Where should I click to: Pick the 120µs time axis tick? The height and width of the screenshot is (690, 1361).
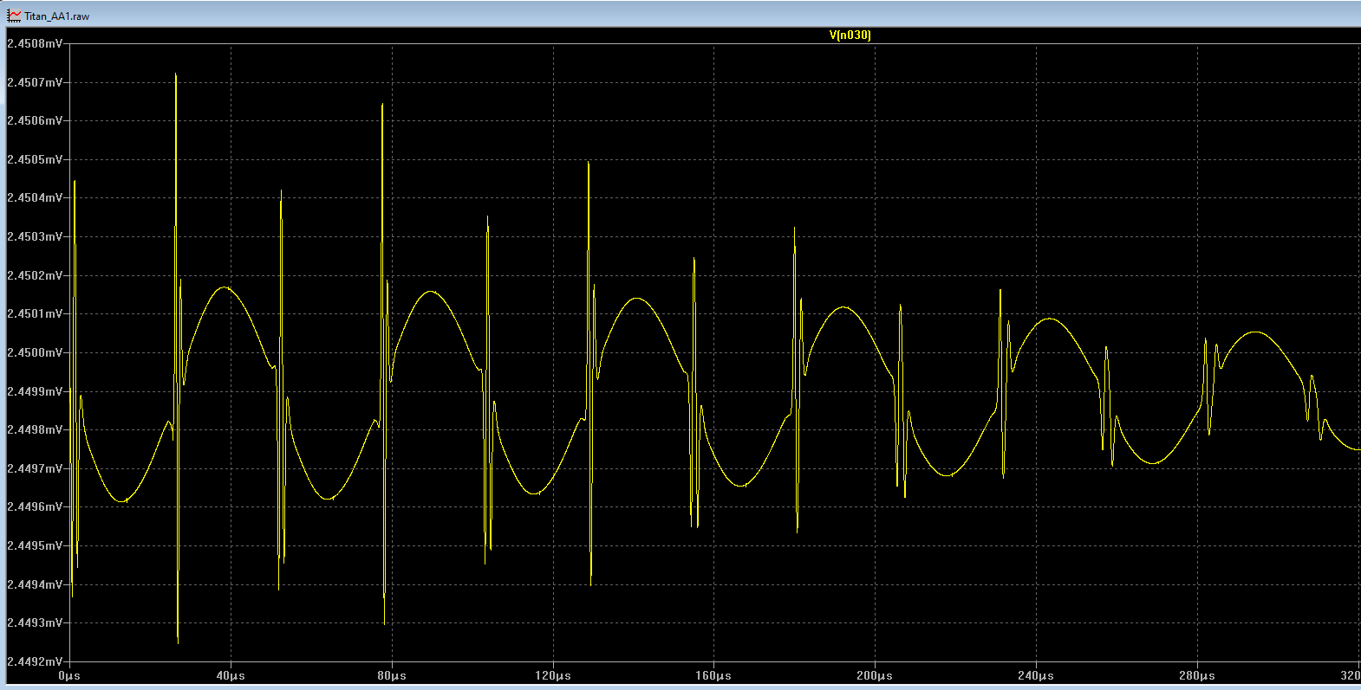553,675
